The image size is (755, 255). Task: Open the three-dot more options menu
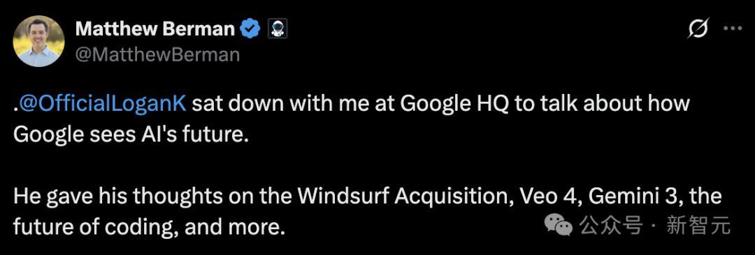pyautogui.click(x=733, y=29)
